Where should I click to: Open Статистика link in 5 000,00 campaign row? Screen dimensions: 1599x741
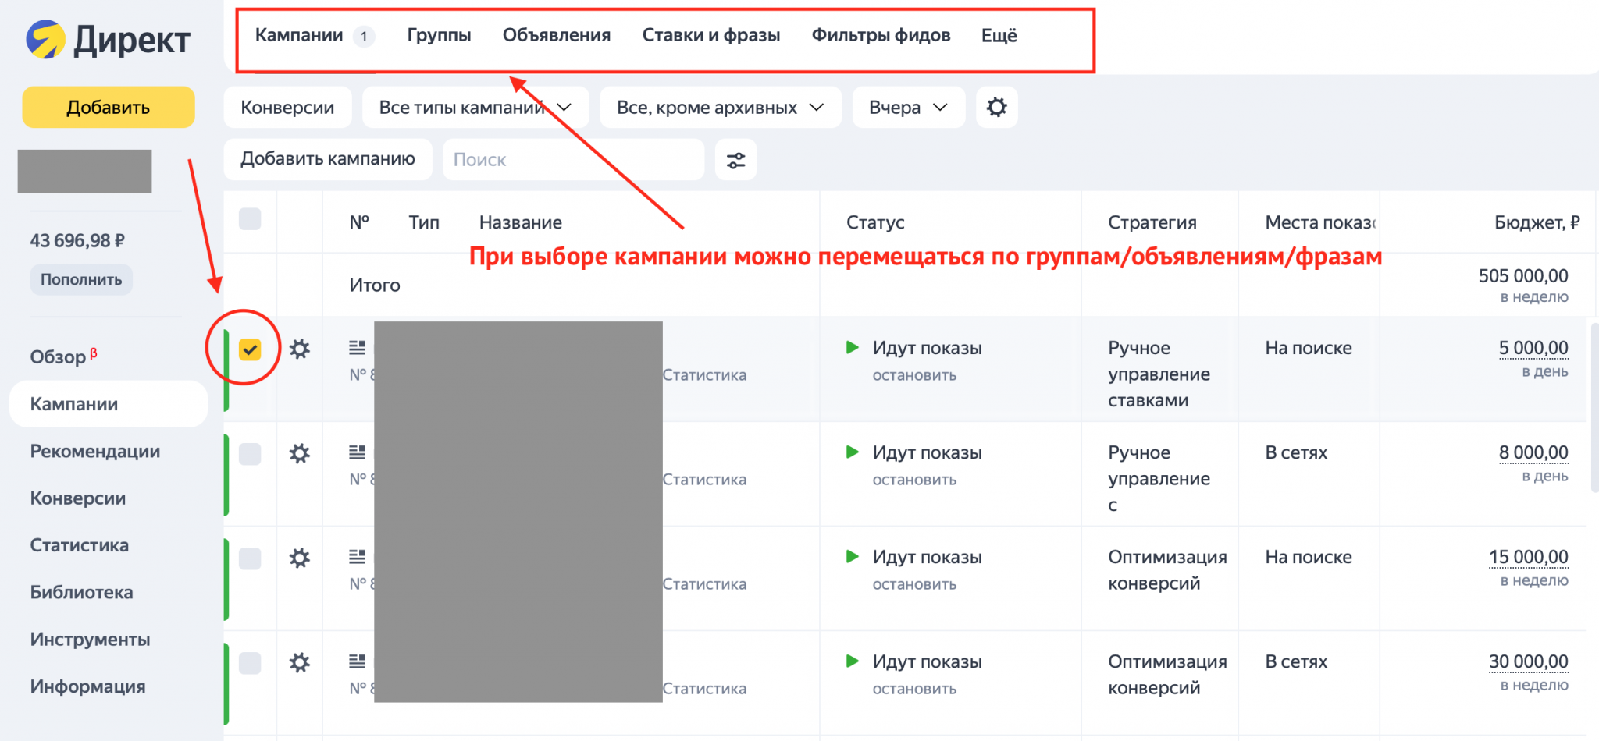coord(704,375)
